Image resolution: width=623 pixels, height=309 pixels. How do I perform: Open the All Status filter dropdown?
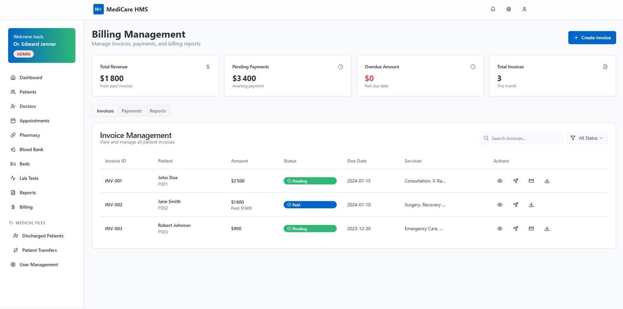click(587, 138)
